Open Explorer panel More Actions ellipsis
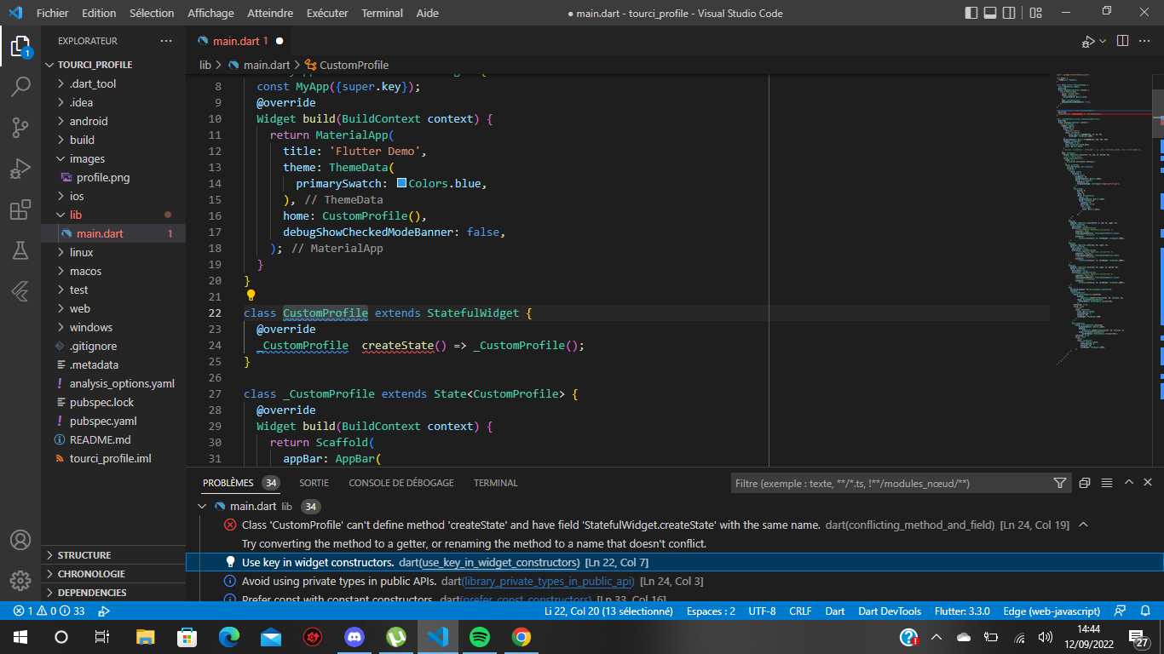This screenshot has height=654, width=1164. coord(166,41)
